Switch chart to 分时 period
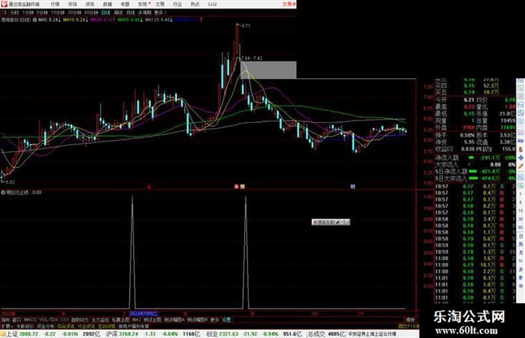 click(14, 13)
